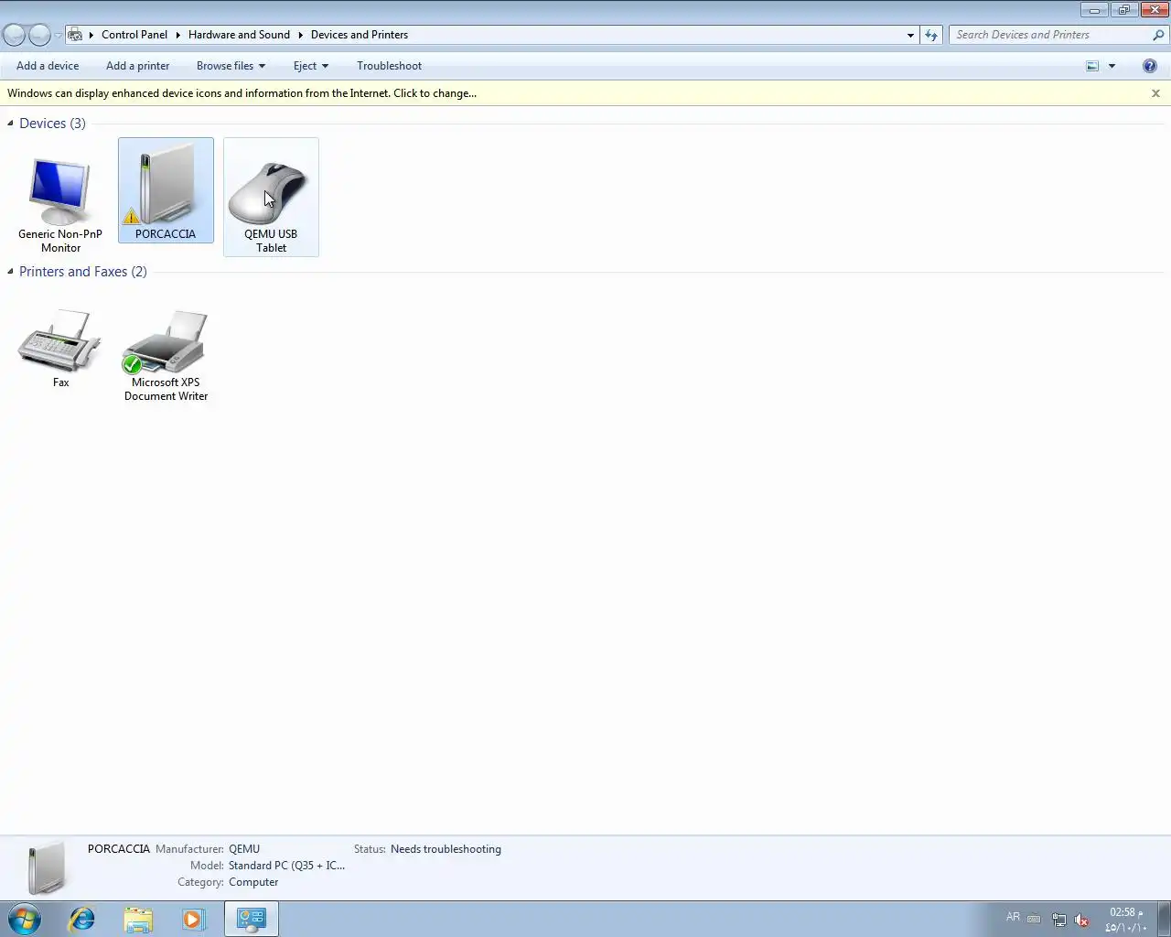Open the Browse files dropdown

[231, 66]
